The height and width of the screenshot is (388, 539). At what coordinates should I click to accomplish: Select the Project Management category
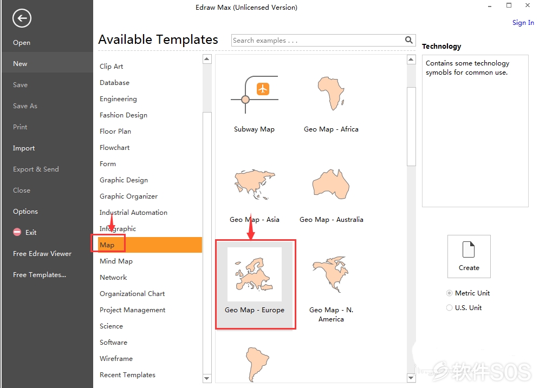tap(132, 310)
